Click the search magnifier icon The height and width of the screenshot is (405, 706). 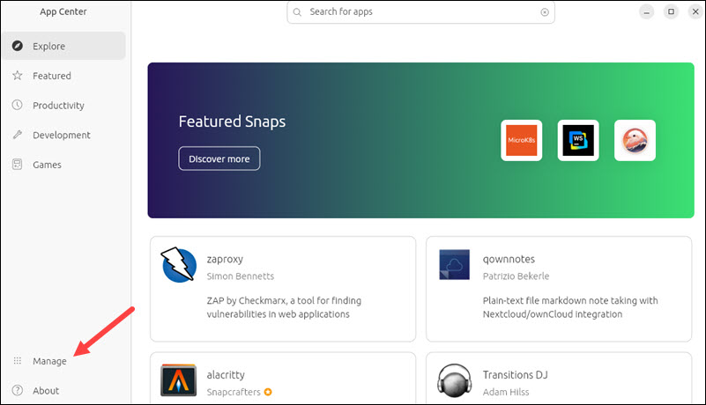tap(297, 12)
